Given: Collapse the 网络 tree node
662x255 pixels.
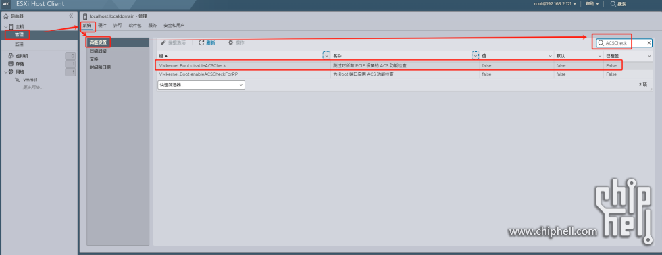Looking at the screenshot, I should point(5,72).
